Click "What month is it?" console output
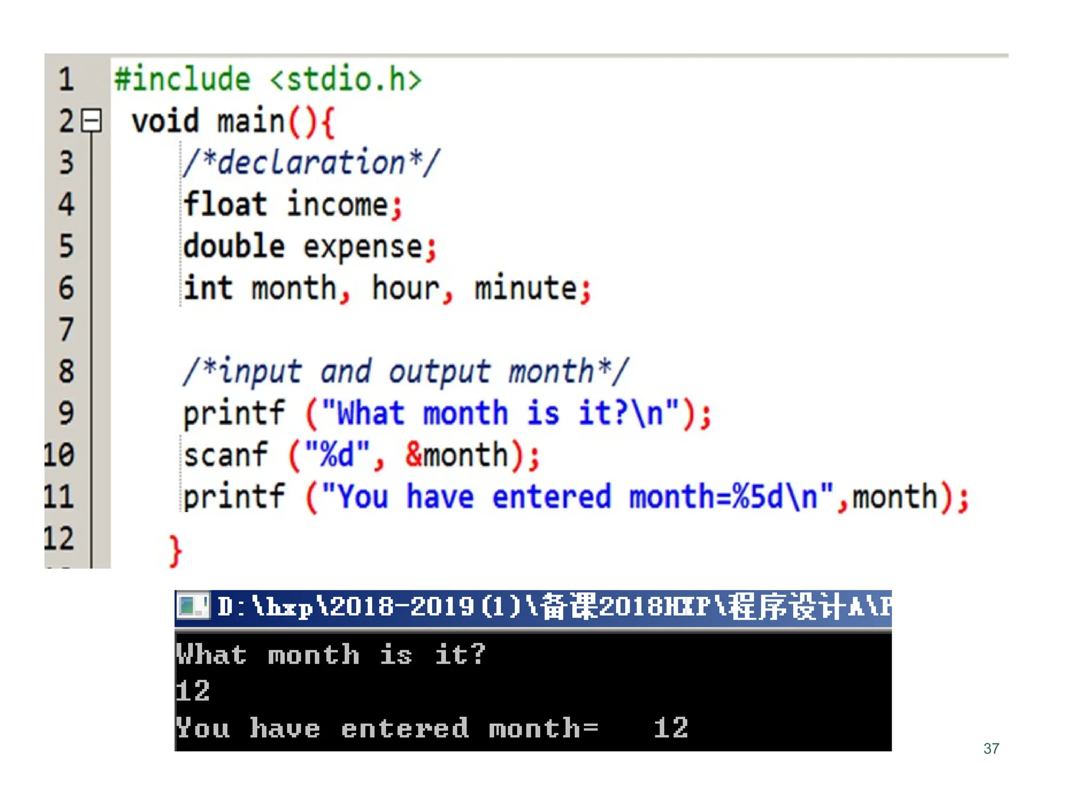This screenshot has width=1073, height=805. click(331, 655)
